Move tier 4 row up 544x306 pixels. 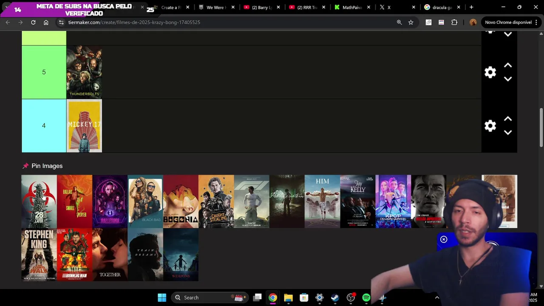pyautogui.click(x=508, y=119)
